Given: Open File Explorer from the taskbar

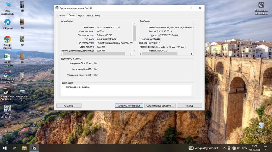Looking at the screenshot, I should pos(24,148).
